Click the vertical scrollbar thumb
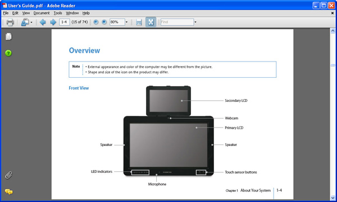 coord(333,65)
